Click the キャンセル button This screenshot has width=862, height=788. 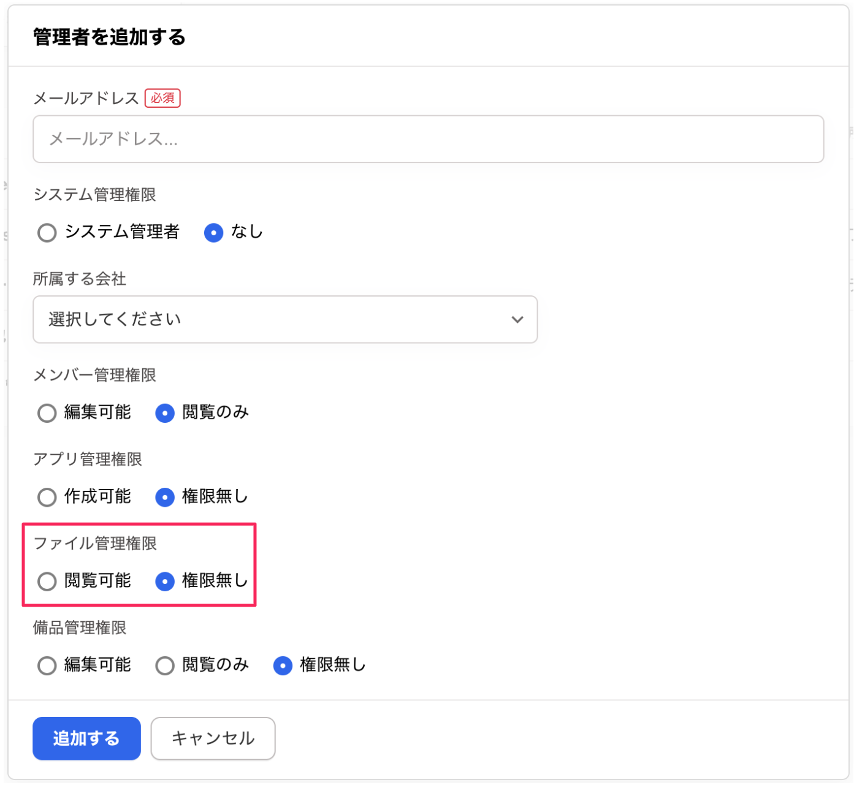click(x=213, y=738)
